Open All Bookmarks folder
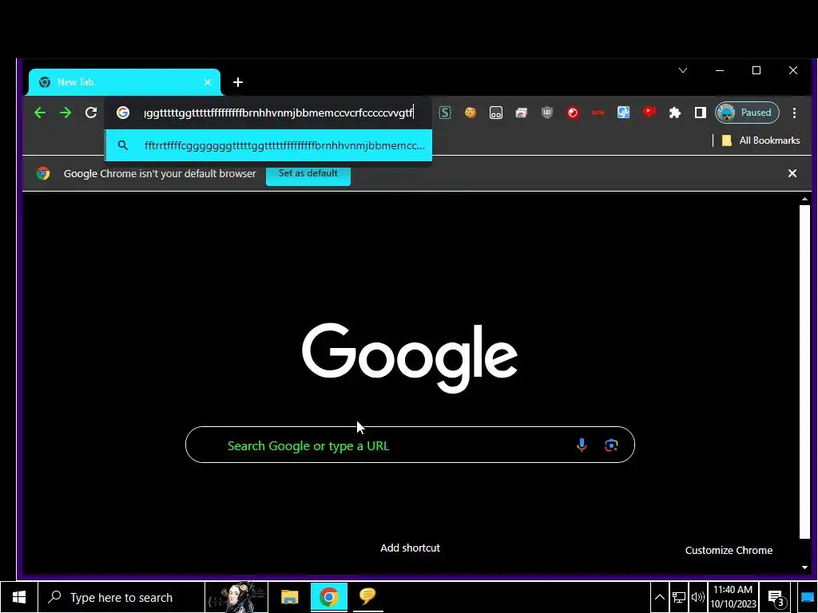This screenshot has height=613, width=818. click(x=760, y=140)
